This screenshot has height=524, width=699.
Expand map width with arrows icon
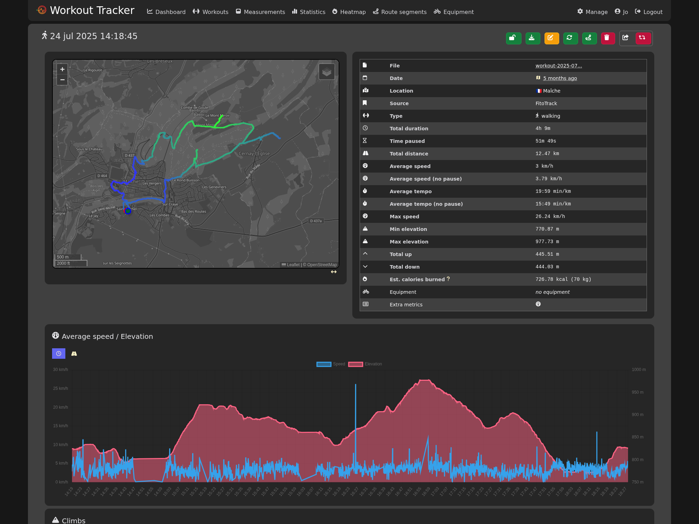point(334,272)
